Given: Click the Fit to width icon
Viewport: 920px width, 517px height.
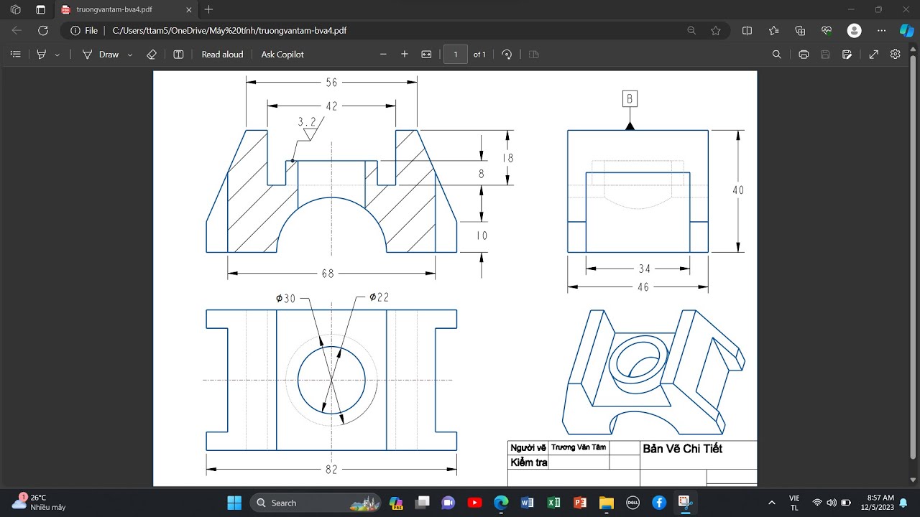Looking at the screenshot, I should pyautogui.click(x=426, y=55).
